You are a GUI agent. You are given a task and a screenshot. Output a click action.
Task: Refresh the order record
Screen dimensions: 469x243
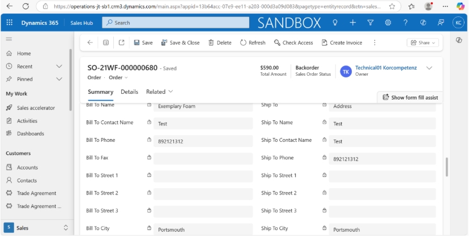(253, 43)
